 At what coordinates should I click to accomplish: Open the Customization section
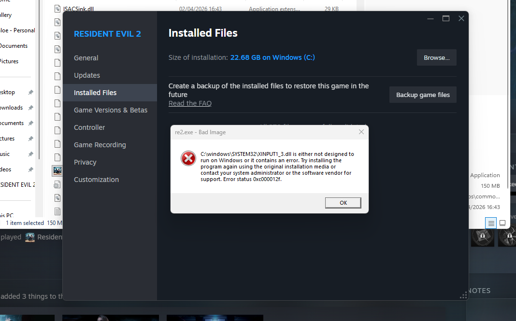coord(96,180)
